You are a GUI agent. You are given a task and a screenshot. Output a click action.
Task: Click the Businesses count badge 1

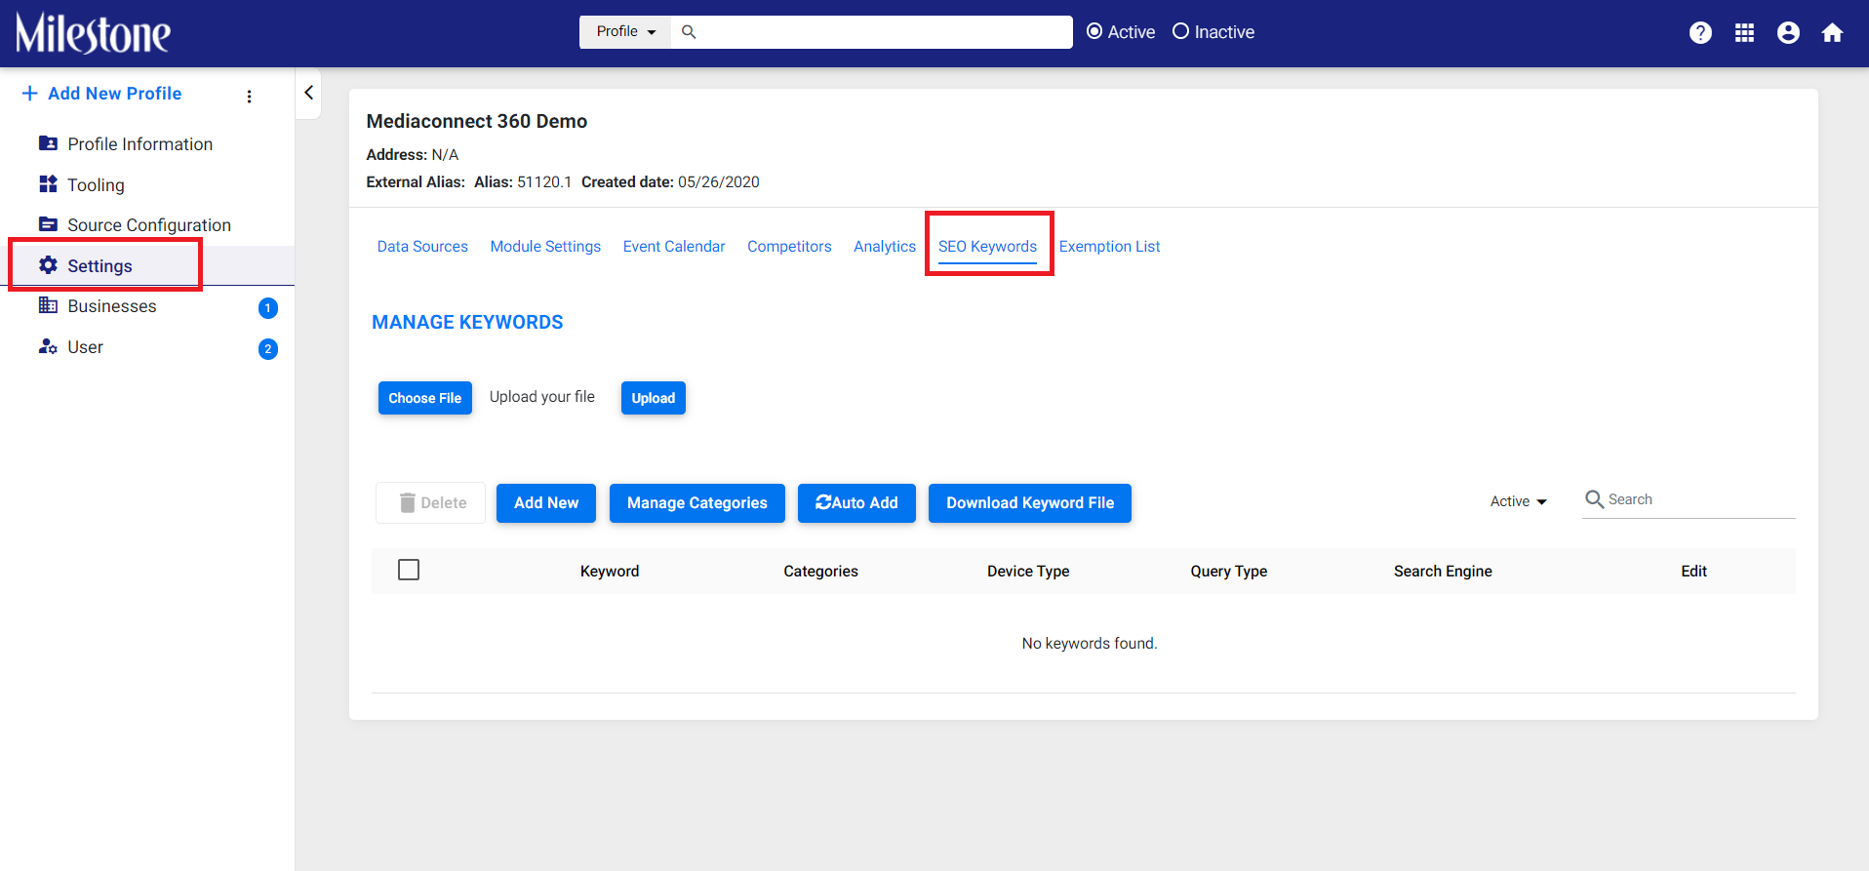[268, 308]
